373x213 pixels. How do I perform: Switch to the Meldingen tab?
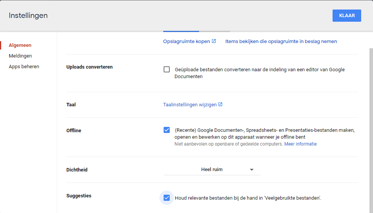coord(20,56)
